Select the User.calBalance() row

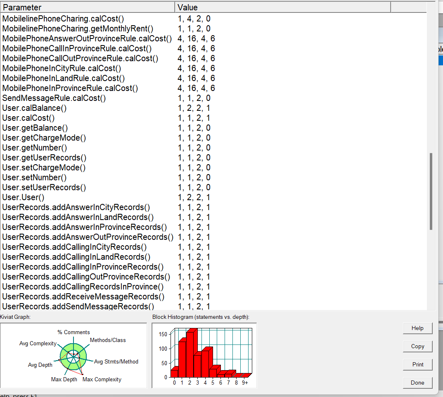coord(213,108)
